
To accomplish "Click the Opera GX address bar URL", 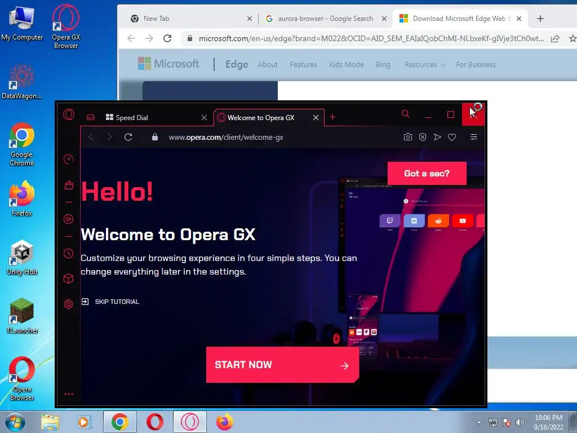I will point(226,138).
